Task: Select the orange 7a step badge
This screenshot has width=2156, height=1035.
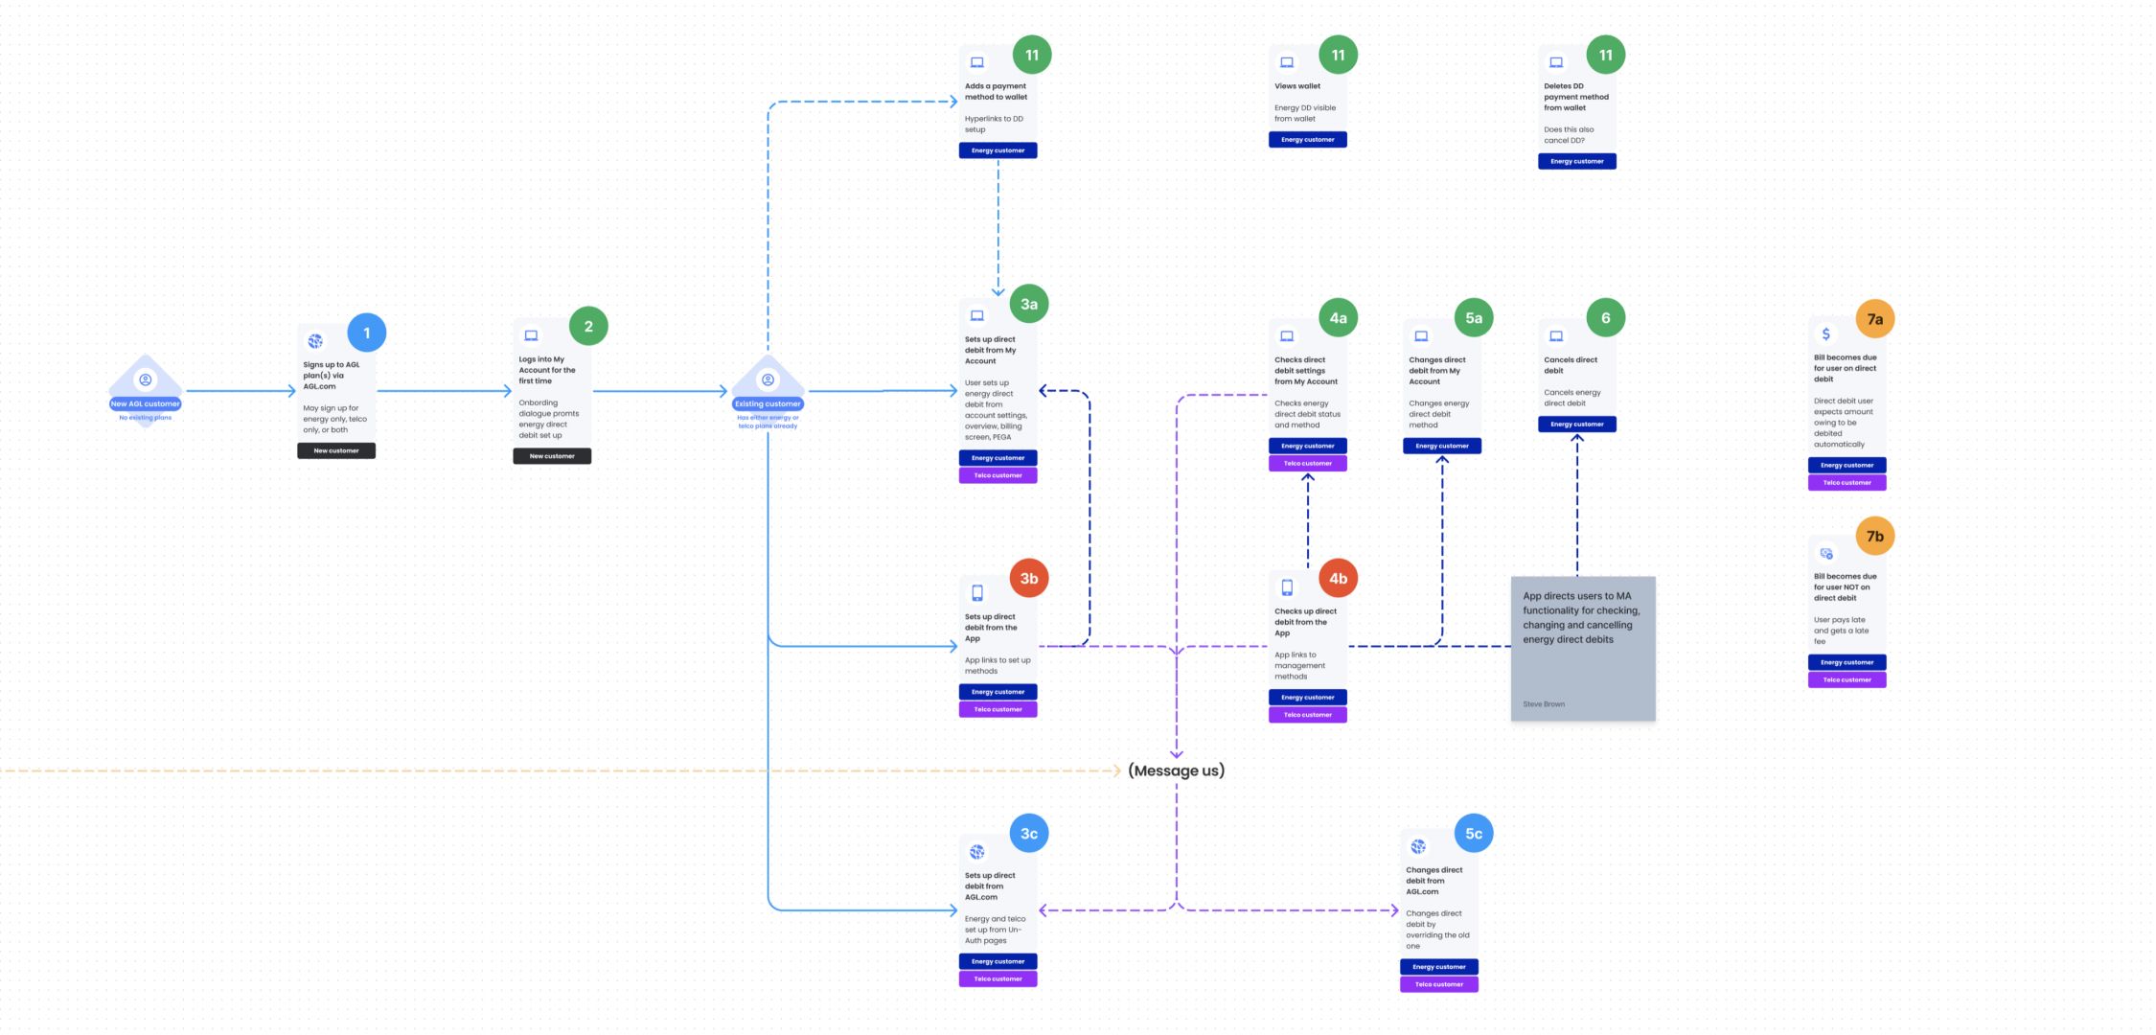Action: tap(1874, 319)
